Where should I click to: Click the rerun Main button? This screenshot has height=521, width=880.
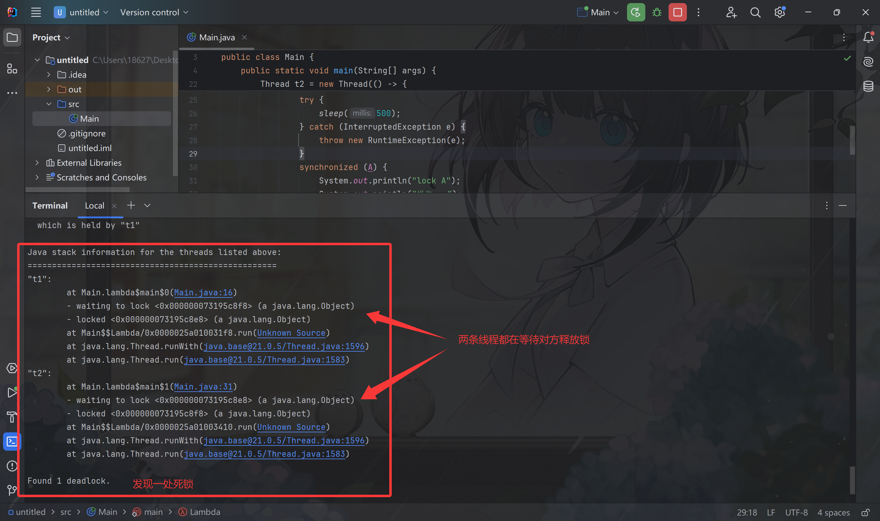636,13
